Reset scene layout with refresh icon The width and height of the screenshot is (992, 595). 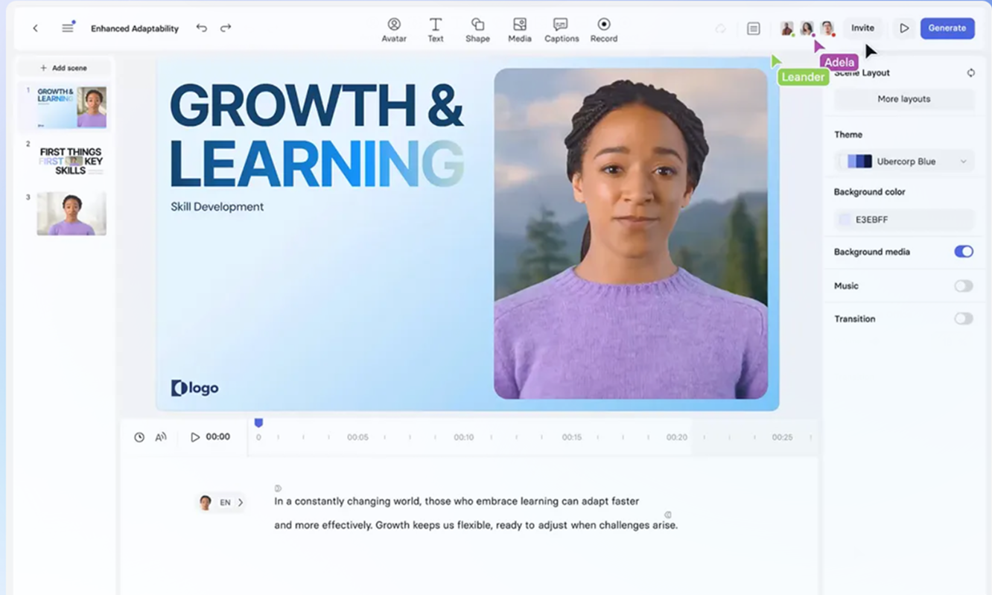[x=970, y=73]
